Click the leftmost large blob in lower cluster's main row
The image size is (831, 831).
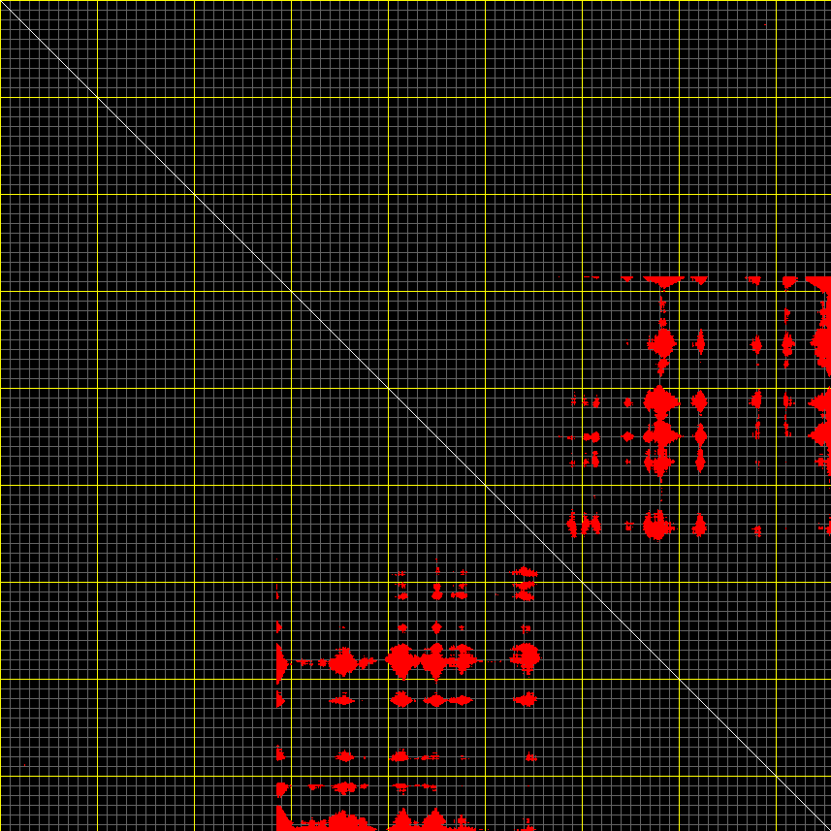(341, 662)
